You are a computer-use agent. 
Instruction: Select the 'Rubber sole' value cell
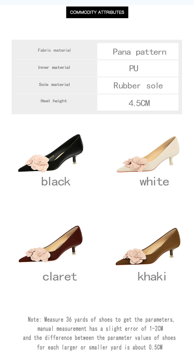click(138, 85)
